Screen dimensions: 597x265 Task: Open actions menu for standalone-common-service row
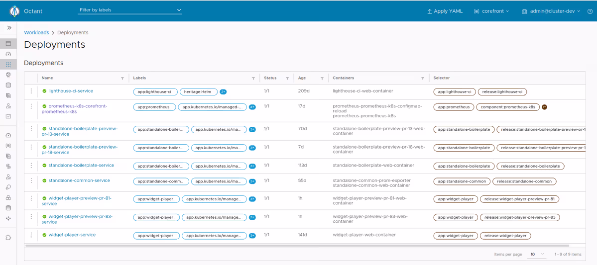point(31,181)
